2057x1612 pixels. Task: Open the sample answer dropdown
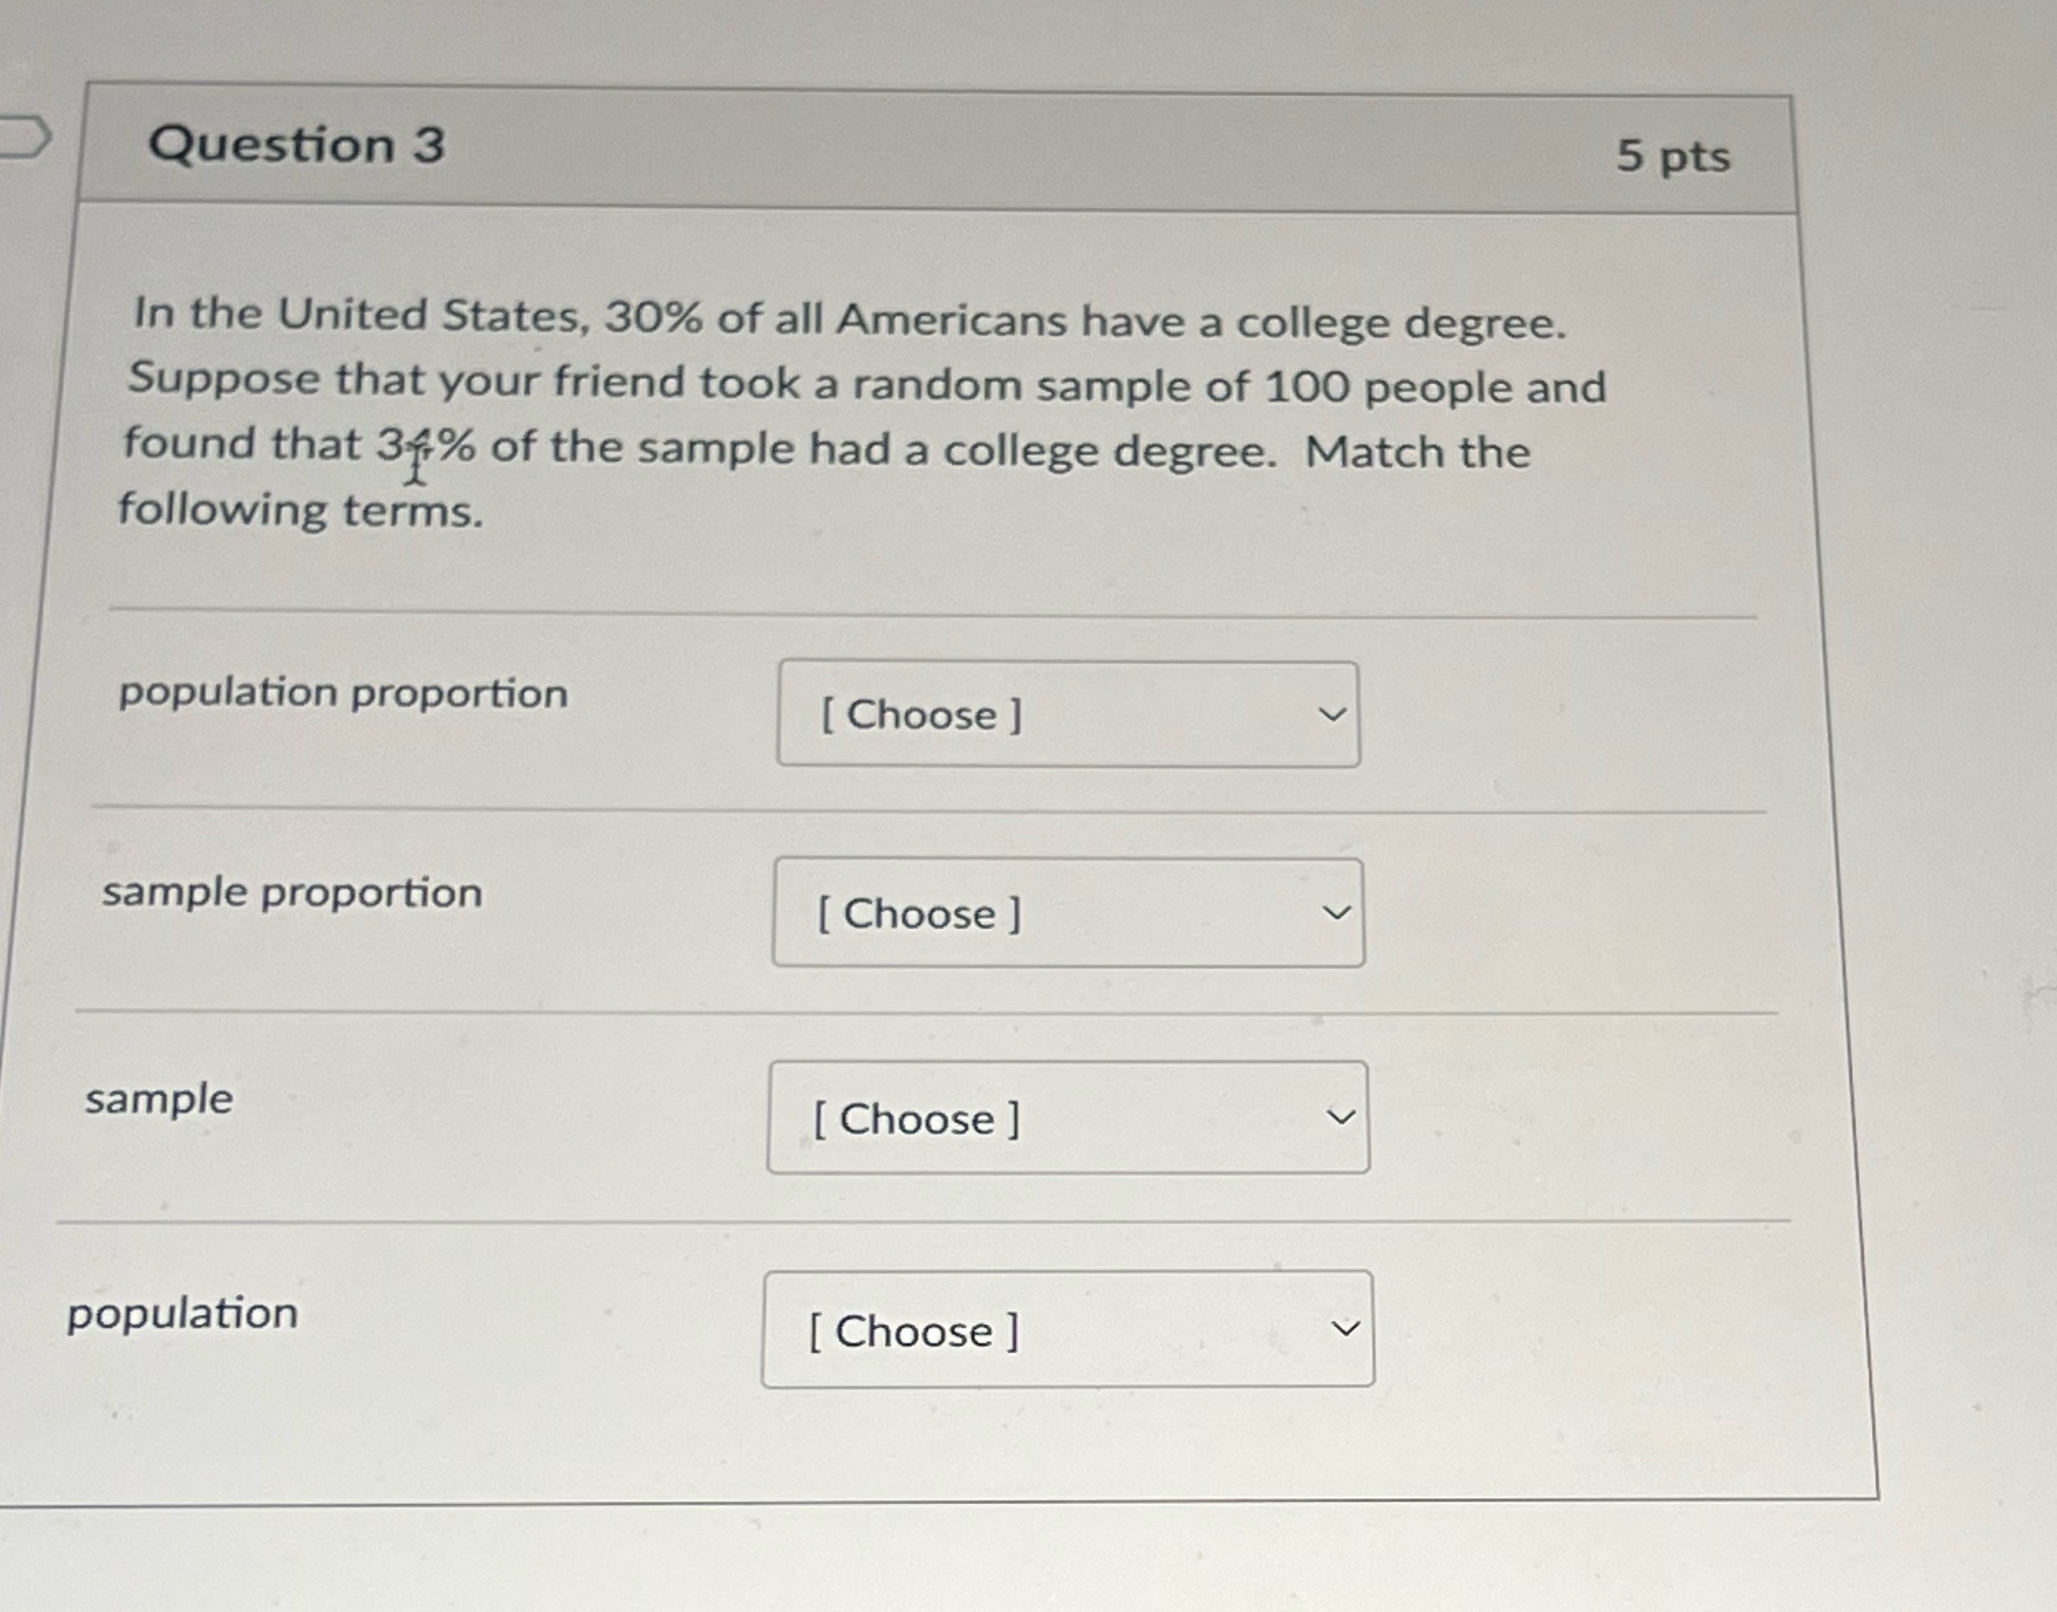1067,1118
